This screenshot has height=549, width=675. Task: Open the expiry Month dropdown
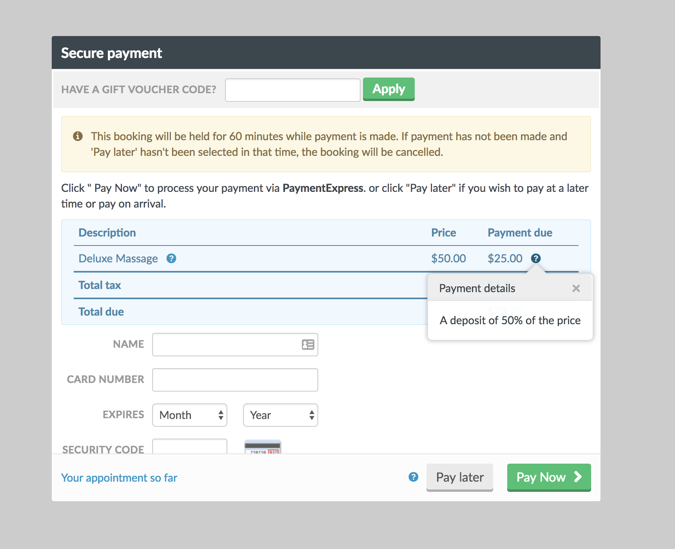pyautogui.click(x=190, y=415)
